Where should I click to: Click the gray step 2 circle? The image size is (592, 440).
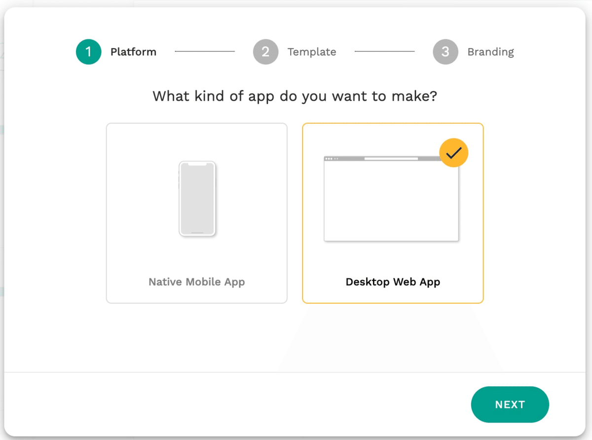265,52
